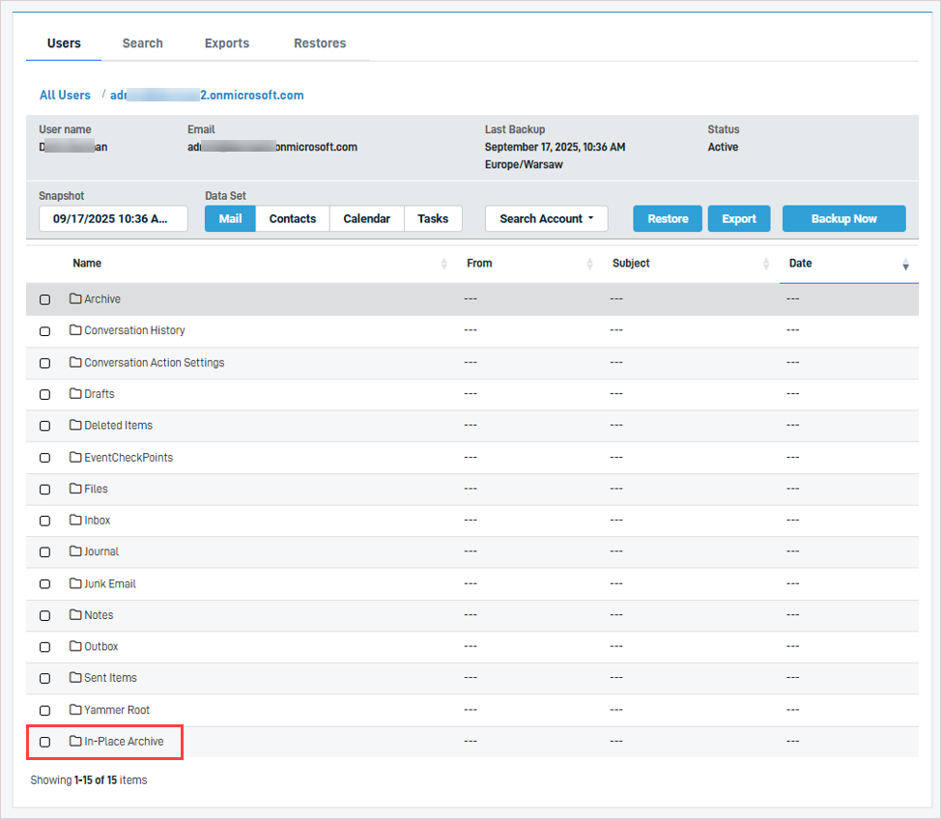Open the Deleted Items folder icon
The image size is (941, 819).
75,425
